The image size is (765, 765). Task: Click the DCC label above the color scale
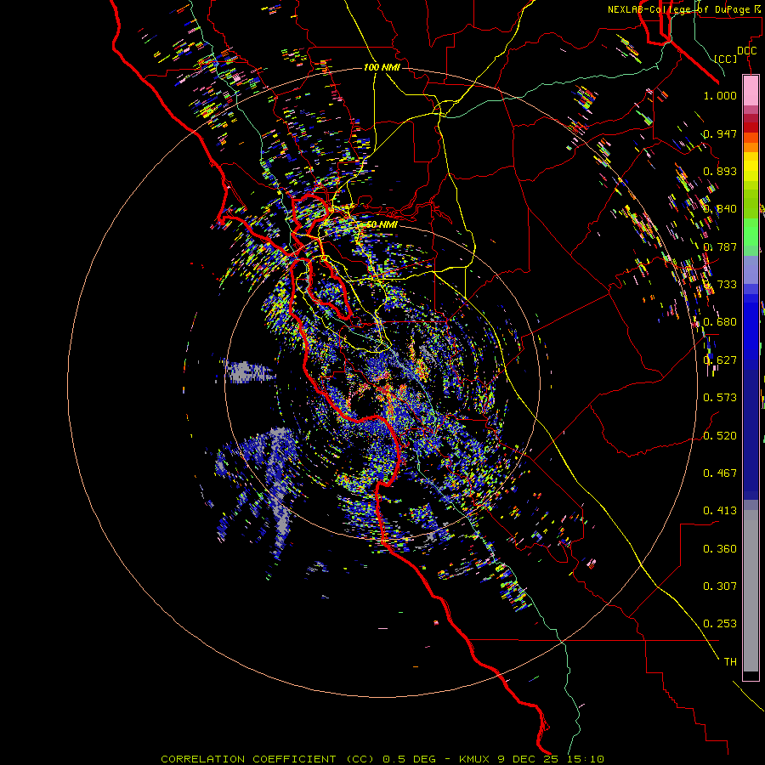[x=746, y=51]
